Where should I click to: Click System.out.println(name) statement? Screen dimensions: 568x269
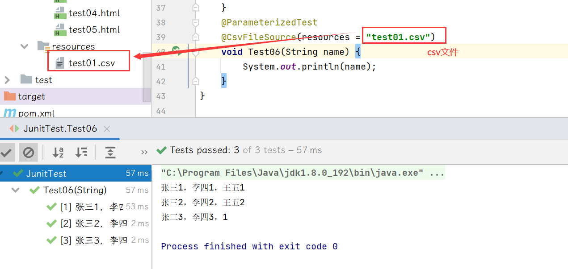point(310,66)
